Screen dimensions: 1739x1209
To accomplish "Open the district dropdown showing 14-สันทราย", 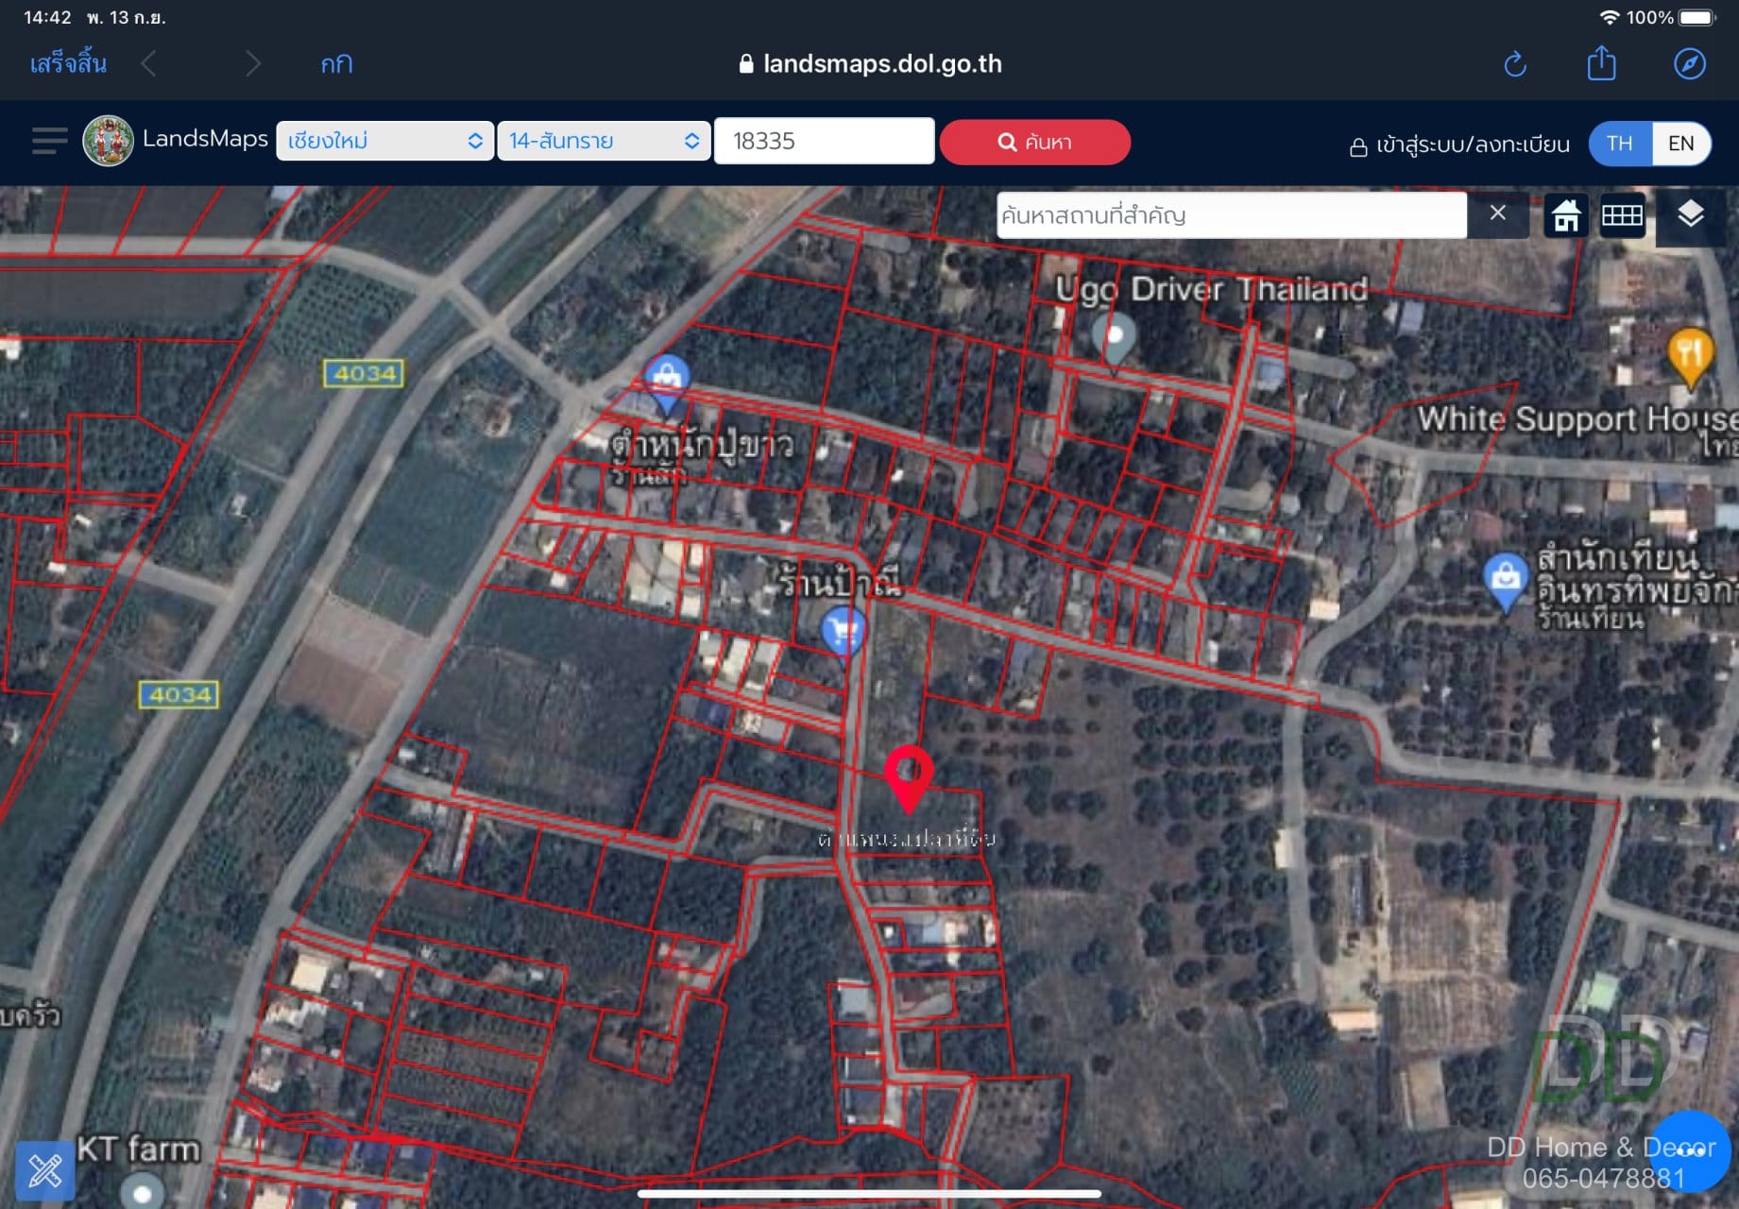I will coord(604,141).
